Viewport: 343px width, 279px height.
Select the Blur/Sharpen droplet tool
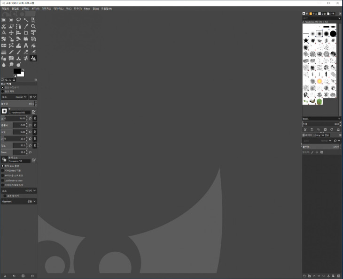point(4,65)
